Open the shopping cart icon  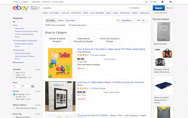[170, 2]
